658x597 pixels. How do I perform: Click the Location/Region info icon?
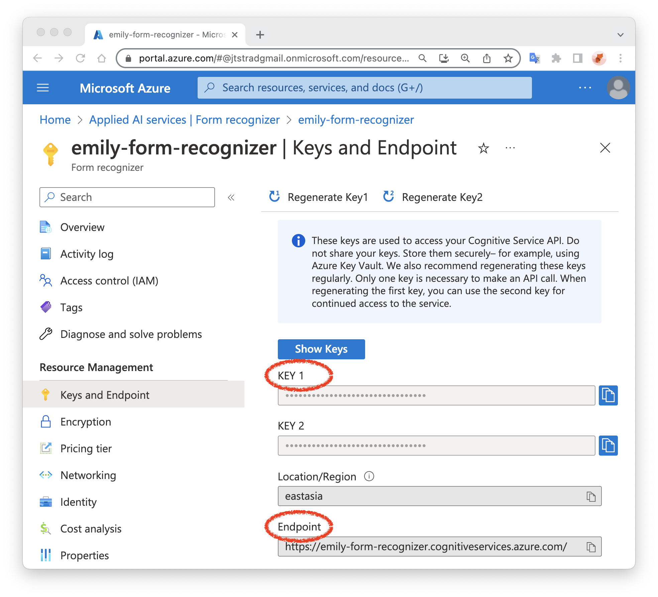click(369, 476)
